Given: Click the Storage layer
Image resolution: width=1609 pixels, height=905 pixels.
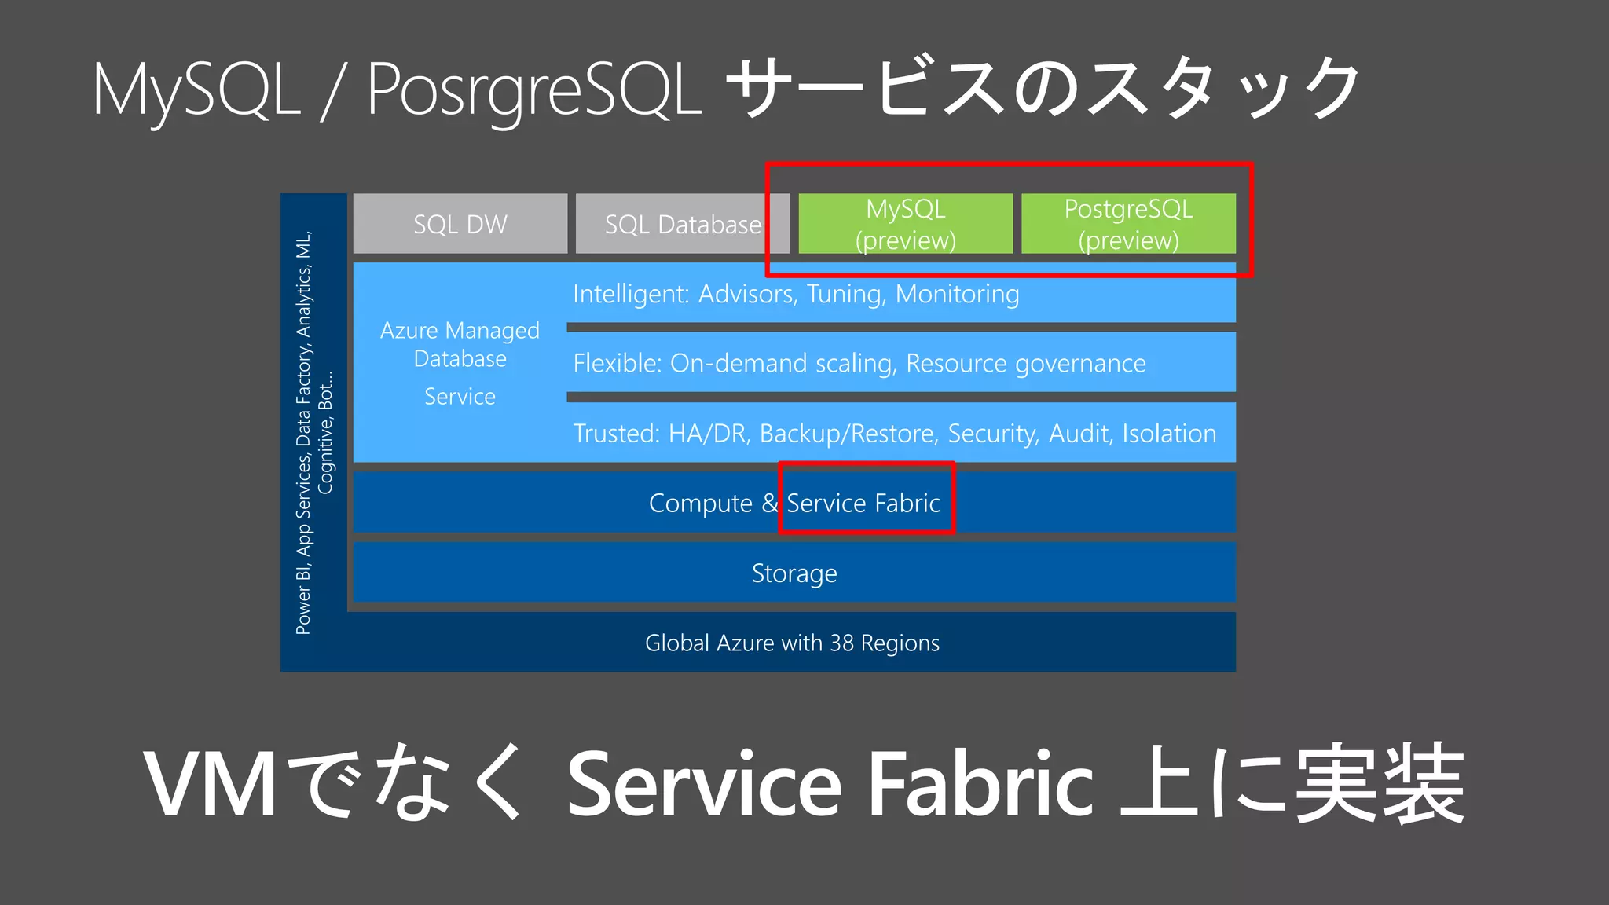Looking at the screenshot, I should coord(794,573).
